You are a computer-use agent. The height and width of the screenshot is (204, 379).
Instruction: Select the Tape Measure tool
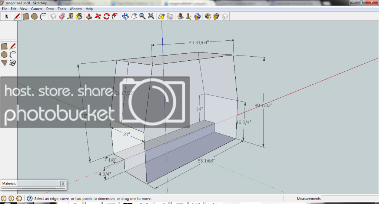coord(70,16)
